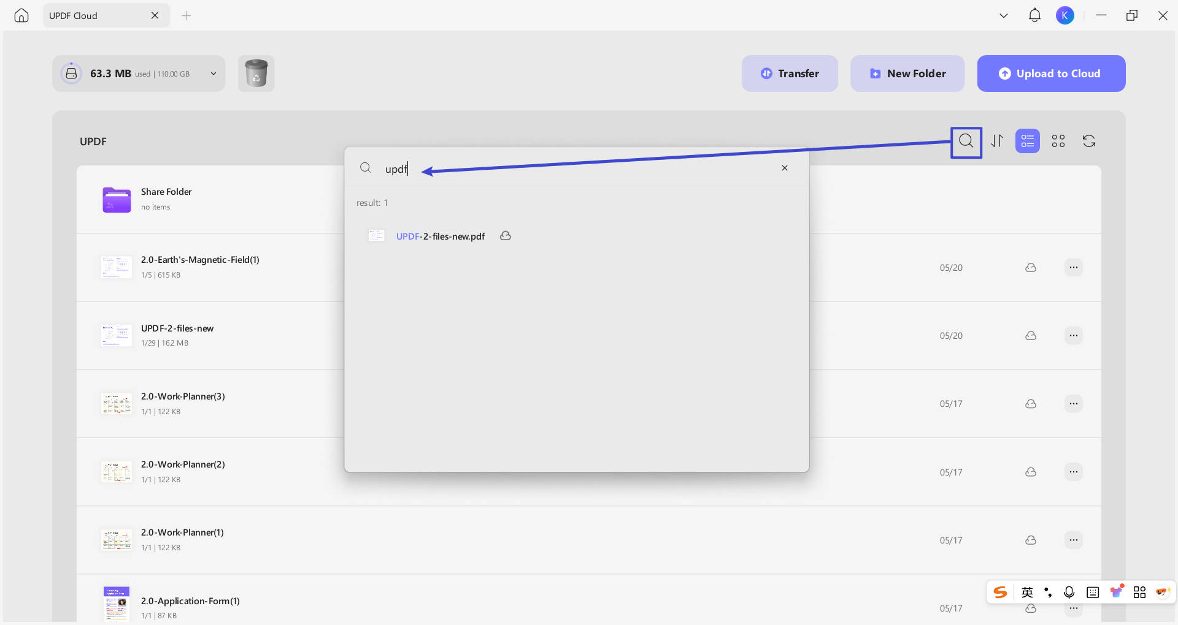Open the recycle bin icon
This screenshot has height=625, width=1178.
[256, 74]
